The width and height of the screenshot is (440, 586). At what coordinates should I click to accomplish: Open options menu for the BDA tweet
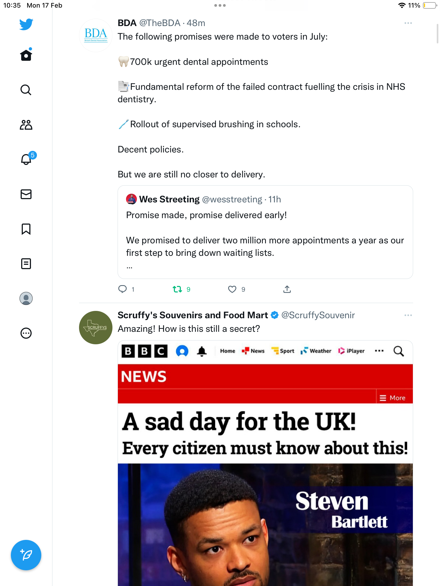click(x=408, y=23)
